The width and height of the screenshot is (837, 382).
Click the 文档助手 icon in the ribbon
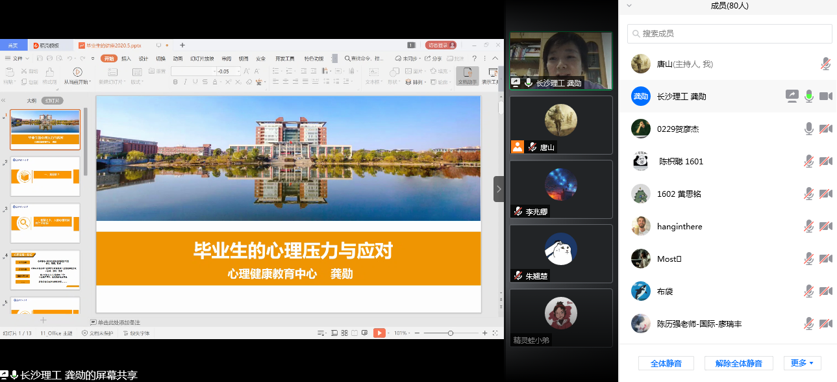tap(467, 73)
